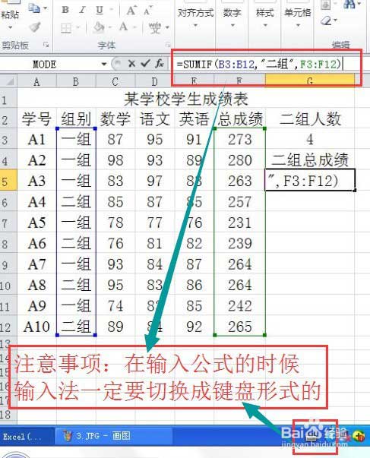Open the 样式 styles group
The height and width of the screenshot is (458, 370).
point(265,18)
